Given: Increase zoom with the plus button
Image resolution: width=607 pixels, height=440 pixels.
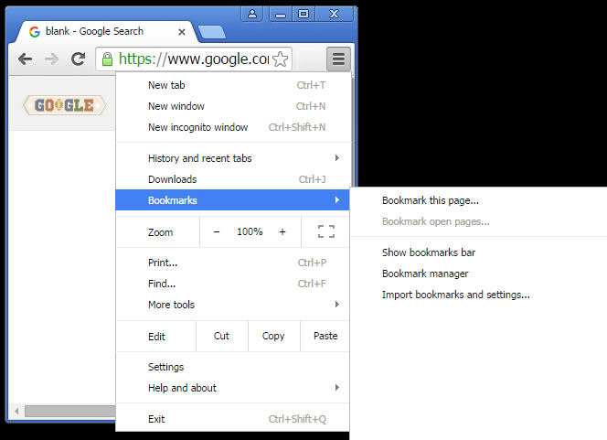Looking at the screenshot, I should coord(282,231).
